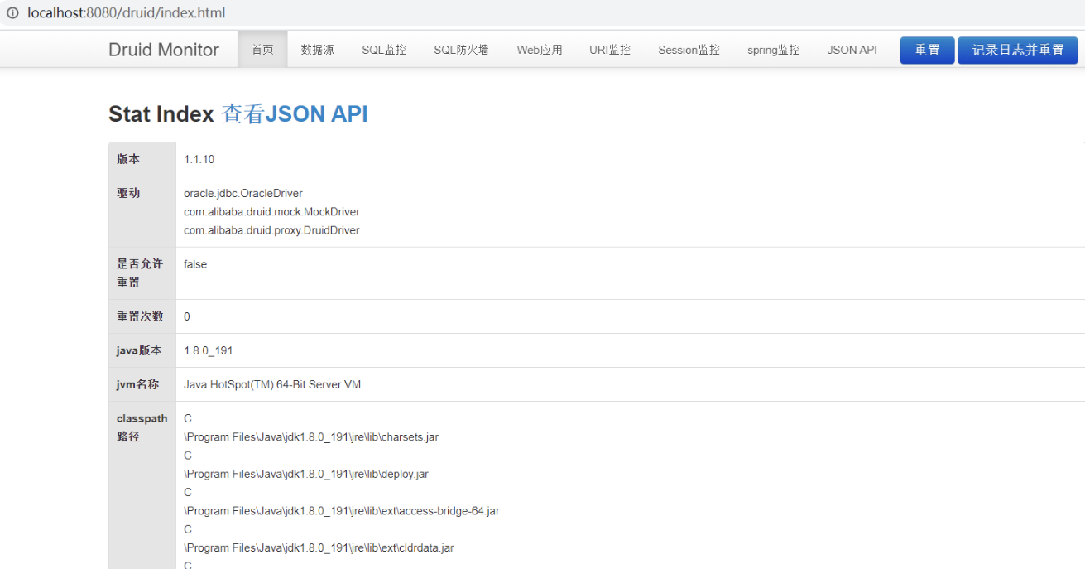Click the false value for reset enabled

(x=195, y=264)
